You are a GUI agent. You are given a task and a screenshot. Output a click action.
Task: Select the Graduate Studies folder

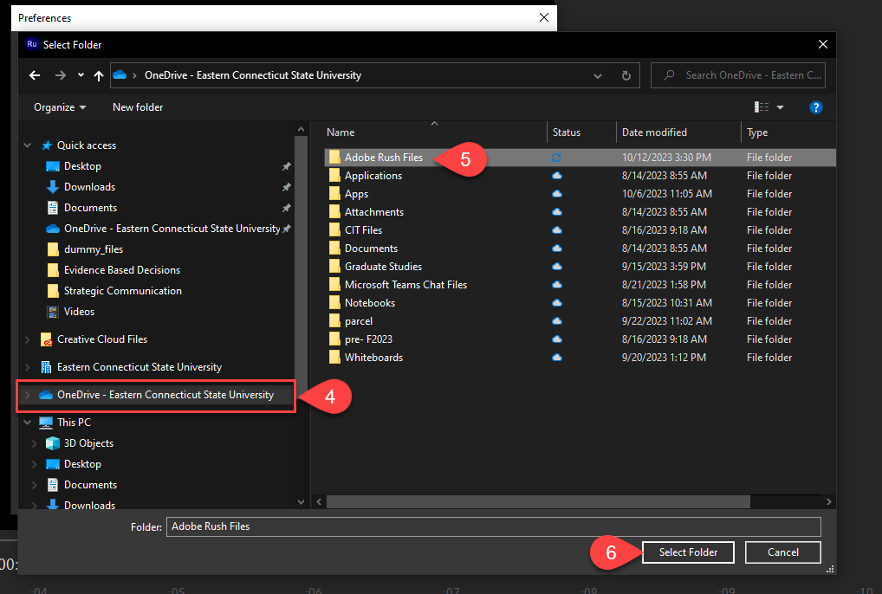[x=383, y=267]
